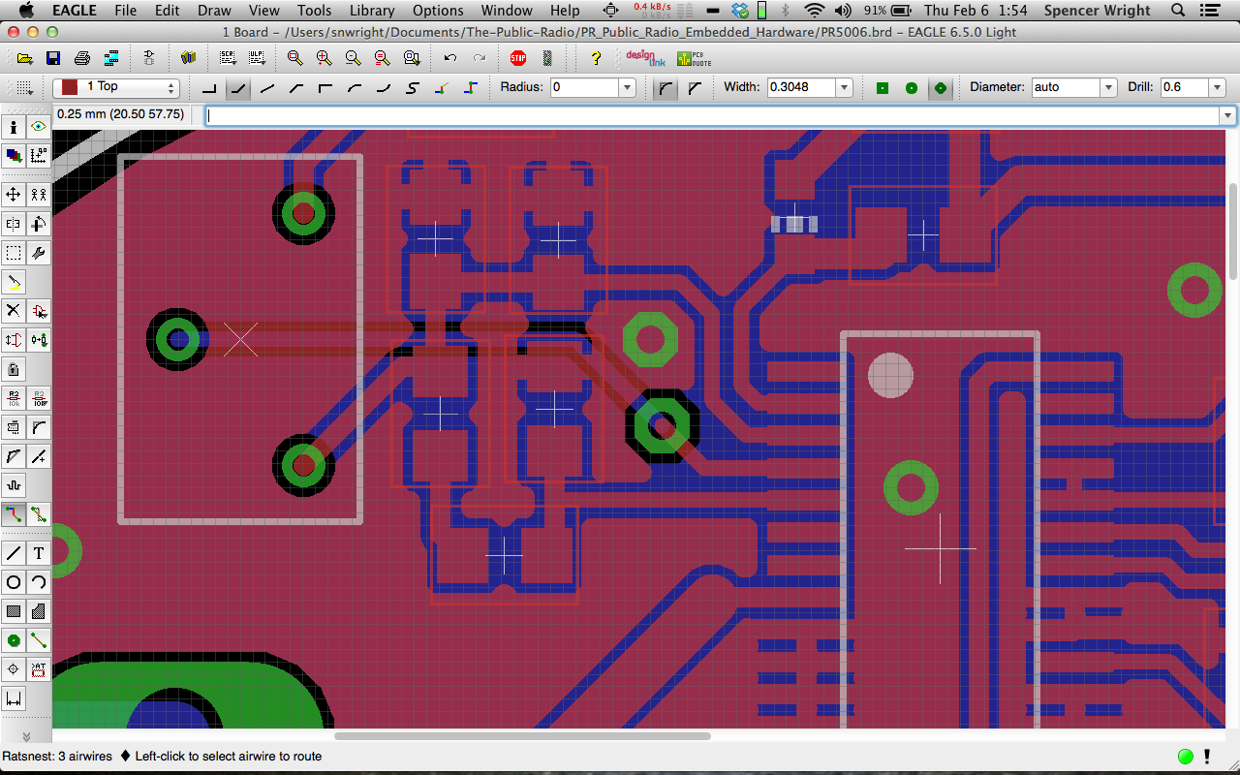Select the Circle drawing tool

(x=14, y=582)
